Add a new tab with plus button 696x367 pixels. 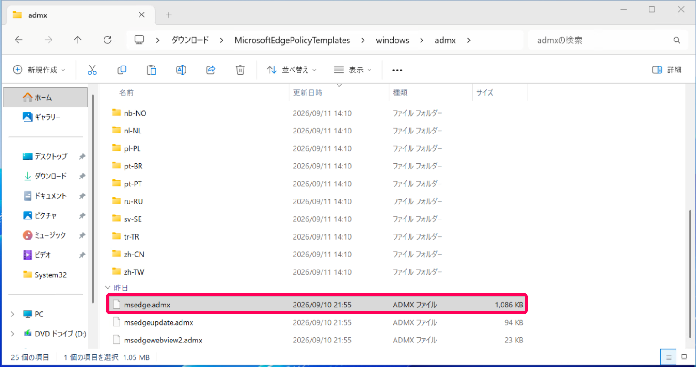(169, 15)
